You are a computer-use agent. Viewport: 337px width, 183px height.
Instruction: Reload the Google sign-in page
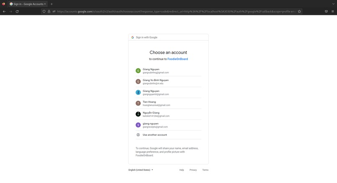pos(17,11)
